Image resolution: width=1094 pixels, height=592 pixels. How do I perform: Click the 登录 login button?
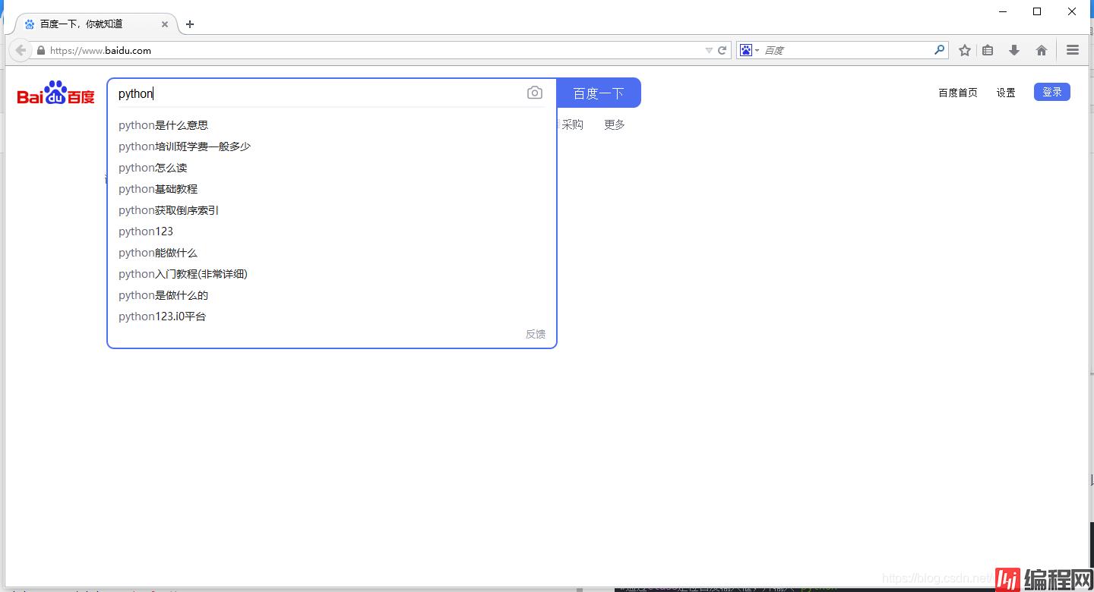pos(1052,92)
